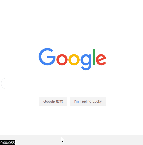Click the hollow center of the red o
The height and width of the screenshot is (145, 143).
point(62,60)
